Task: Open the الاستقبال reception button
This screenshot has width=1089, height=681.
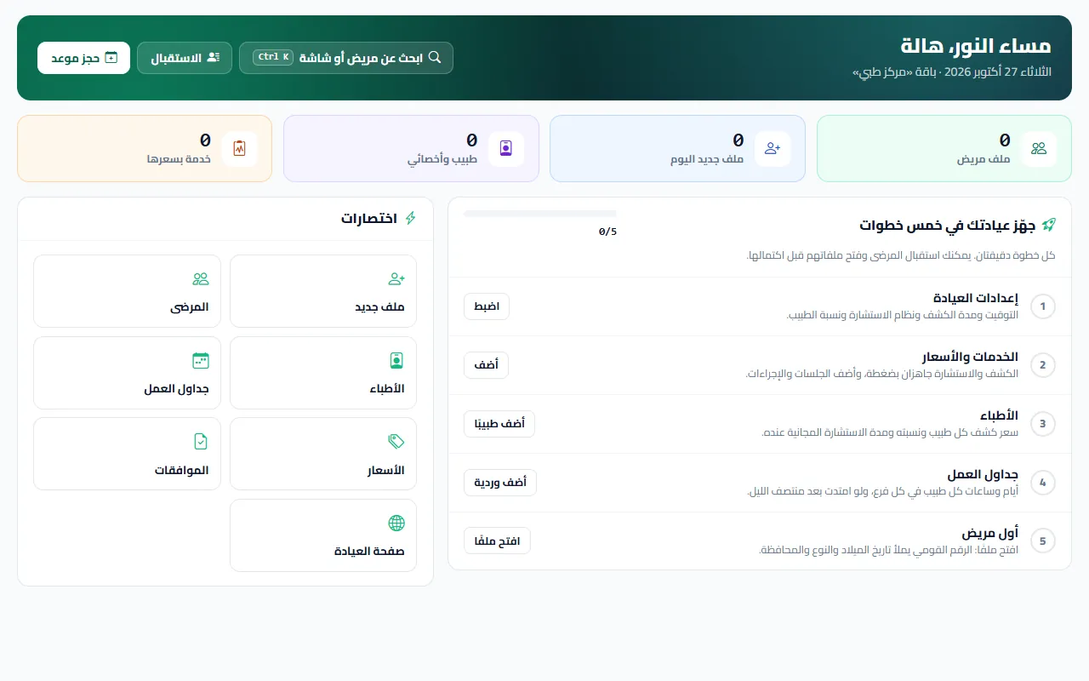Action: (185, 58)
